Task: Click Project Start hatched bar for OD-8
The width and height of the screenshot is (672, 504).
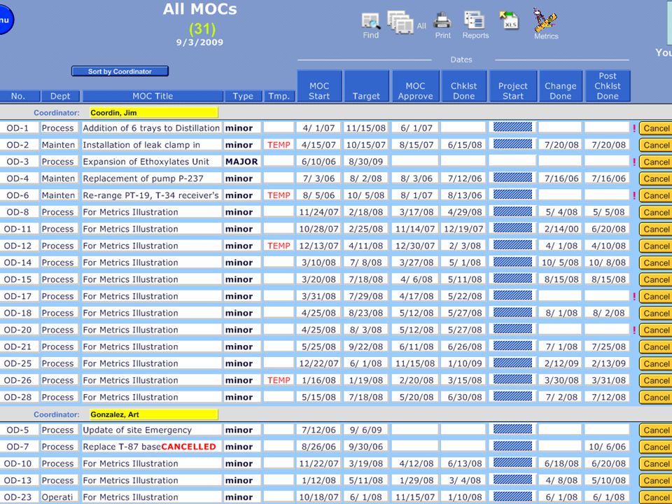Action: [512, 211]
